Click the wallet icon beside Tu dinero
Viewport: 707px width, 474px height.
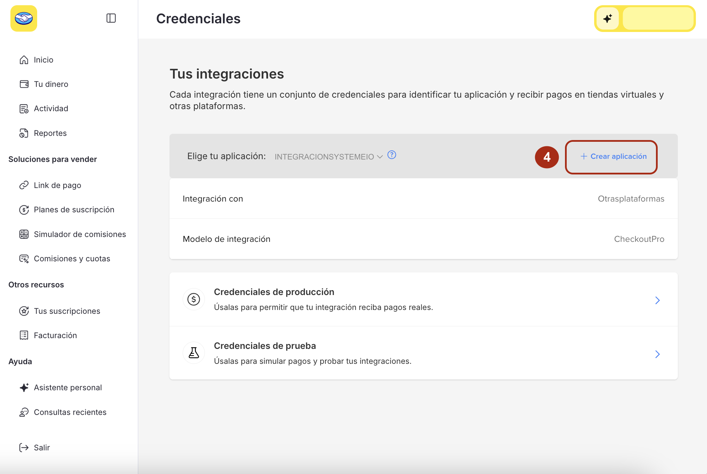24,84
